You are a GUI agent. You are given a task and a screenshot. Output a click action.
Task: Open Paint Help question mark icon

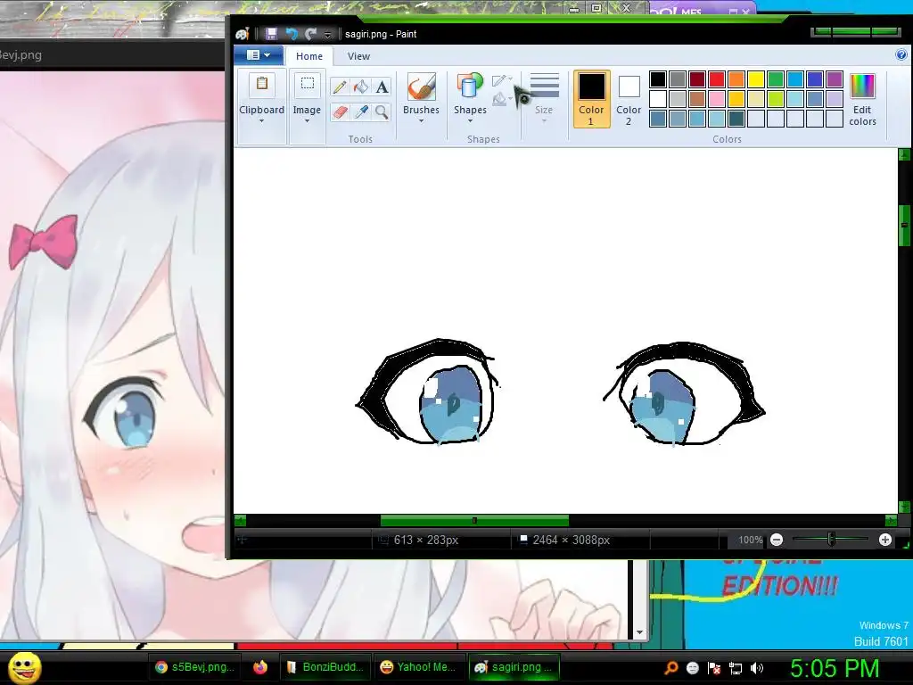coord(901,54)
